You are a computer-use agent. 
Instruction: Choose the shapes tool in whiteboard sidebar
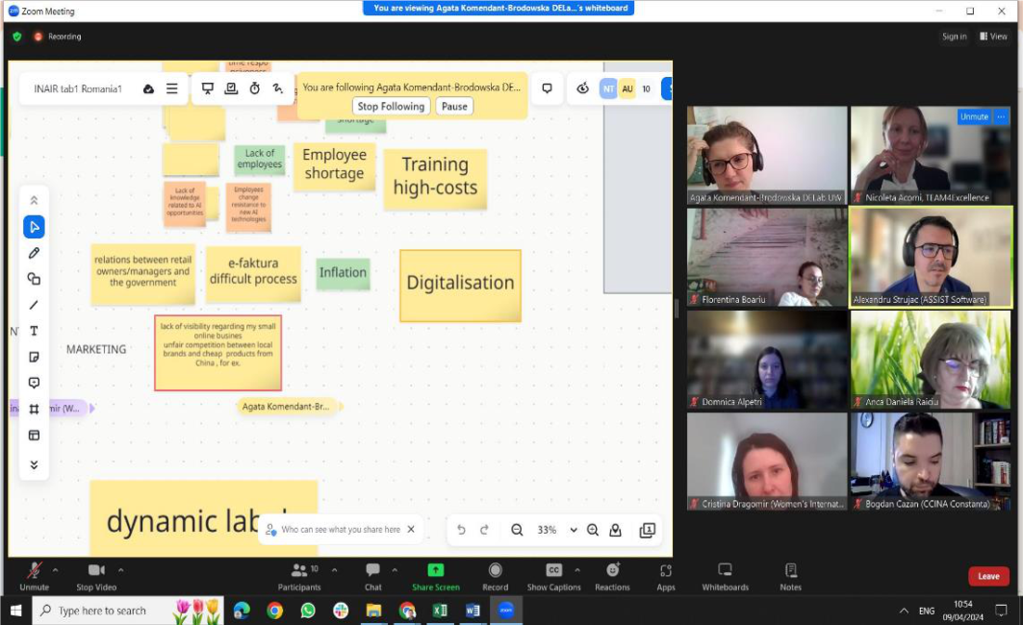(34, 279)
